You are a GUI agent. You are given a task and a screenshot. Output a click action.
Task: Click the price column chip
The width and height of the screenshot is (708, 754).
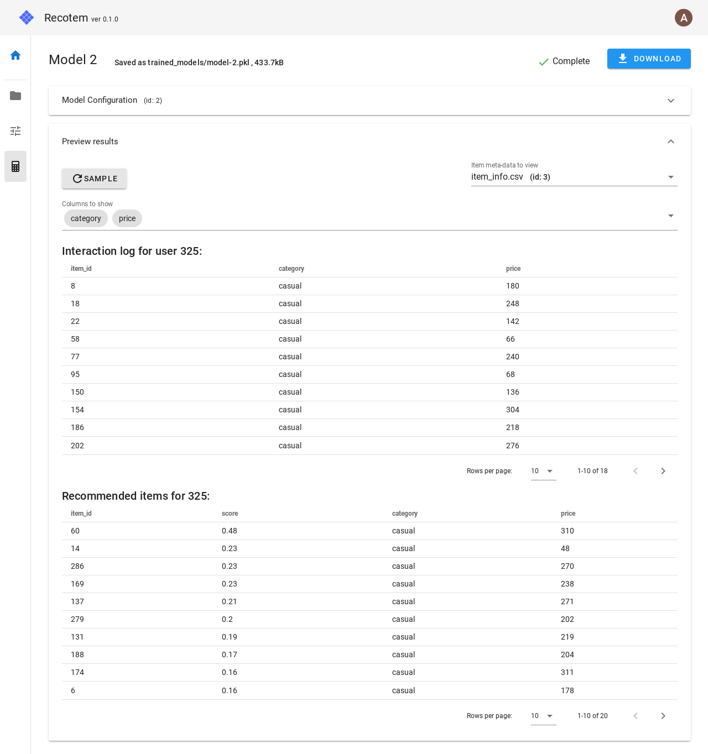pyautogui.click(x=127, y=218)
